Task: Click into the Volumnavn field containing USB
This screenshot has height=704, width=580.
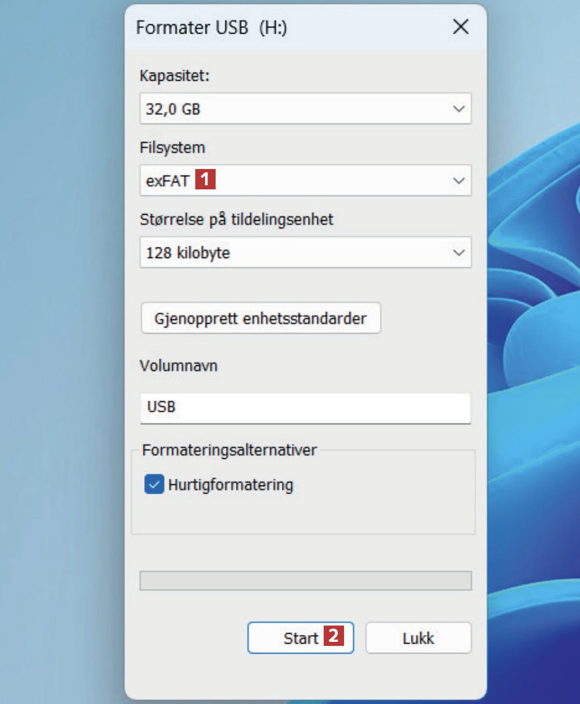Action: [x=305, y=407]
